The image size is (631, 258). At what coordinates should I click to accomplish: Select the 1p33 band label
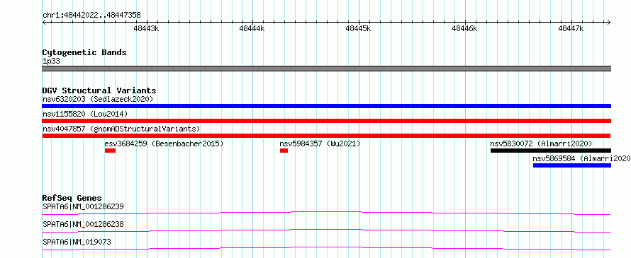[52, 61]
